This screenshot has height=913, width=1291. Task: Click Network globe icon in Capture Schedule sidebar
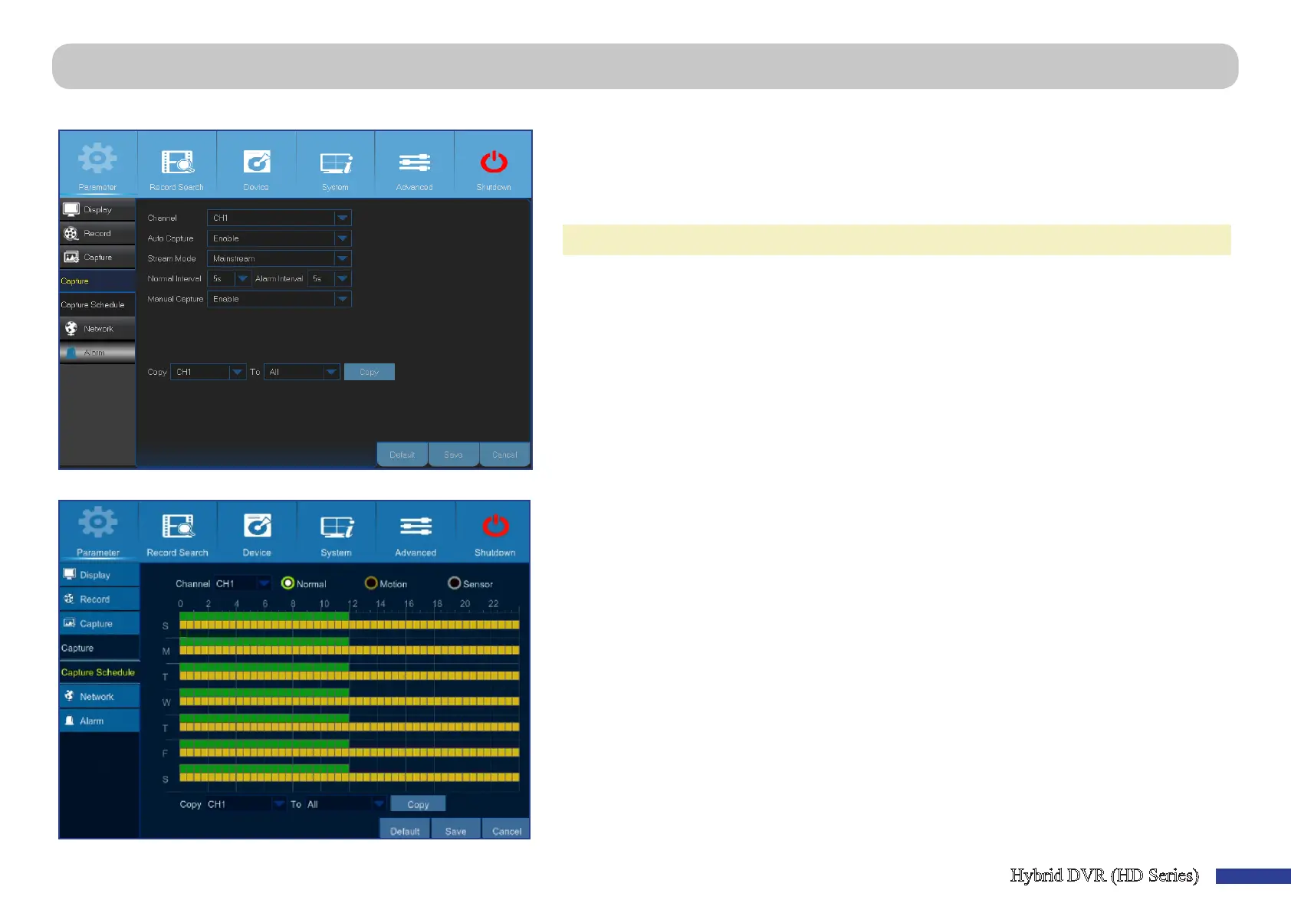click(x=69, y=696)
